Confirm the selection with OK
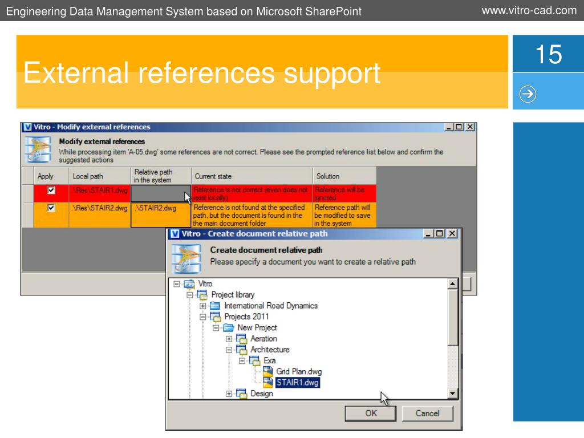The image size is (584, 438). coord(371,413)
